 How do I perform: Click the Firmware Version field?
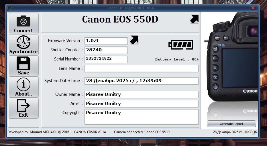tap(106, 41)
